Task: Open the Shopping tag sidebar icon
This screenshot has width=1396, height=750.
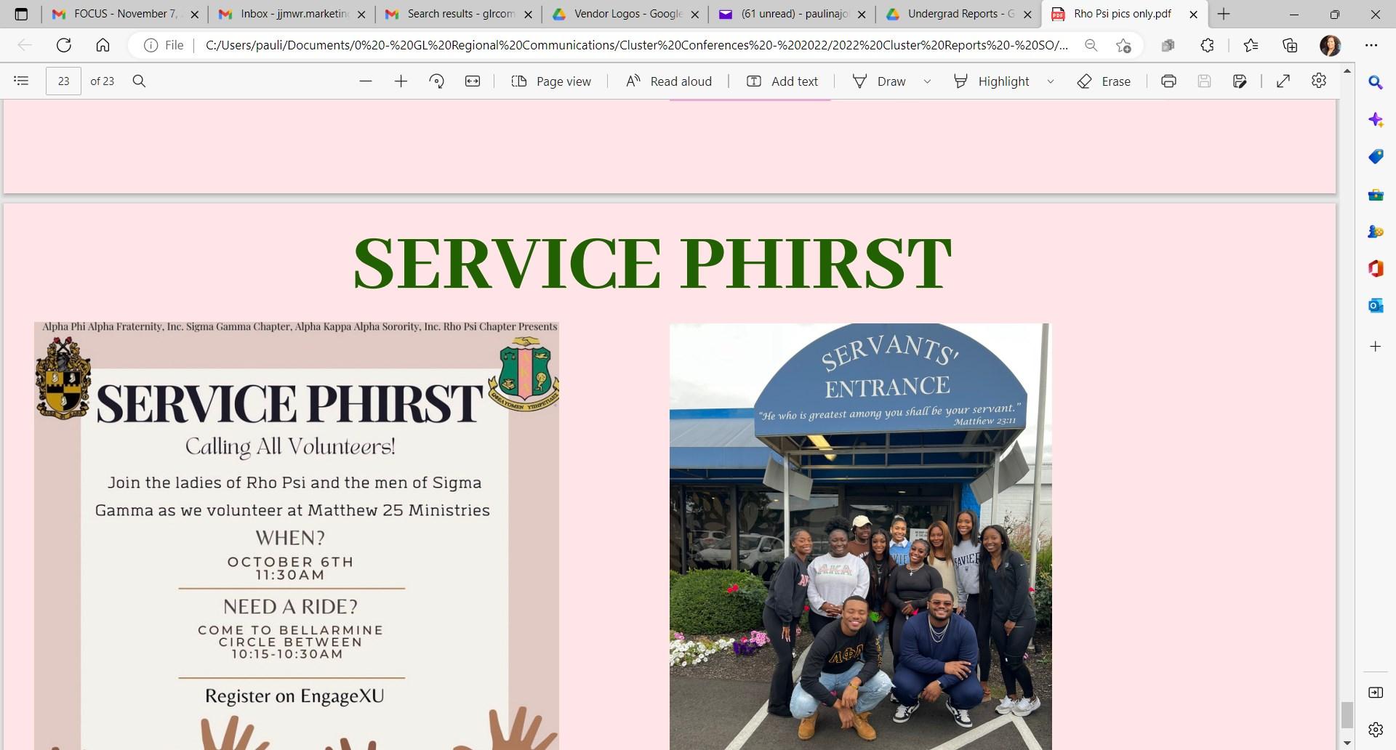Action: (1376, 157)
